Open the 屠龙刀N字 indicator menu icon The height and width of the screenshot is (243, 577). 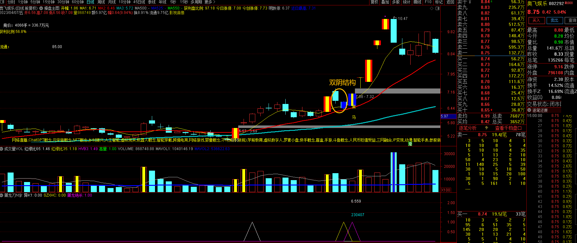click(x=2, y=195)
